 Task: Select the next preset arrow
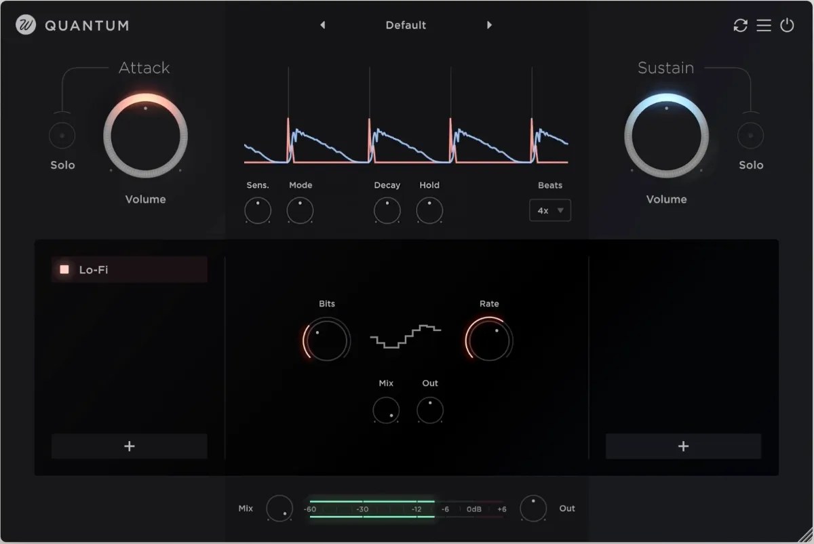[490, 24]
